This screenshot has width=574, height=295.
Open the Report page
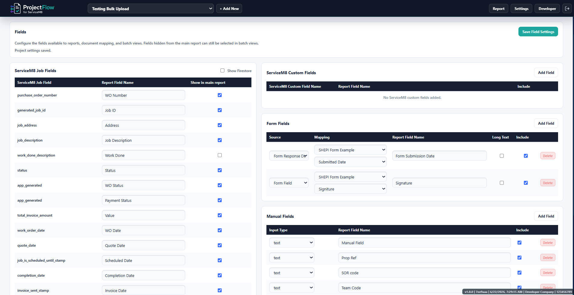pyautogui.click(x=499, y=9)
